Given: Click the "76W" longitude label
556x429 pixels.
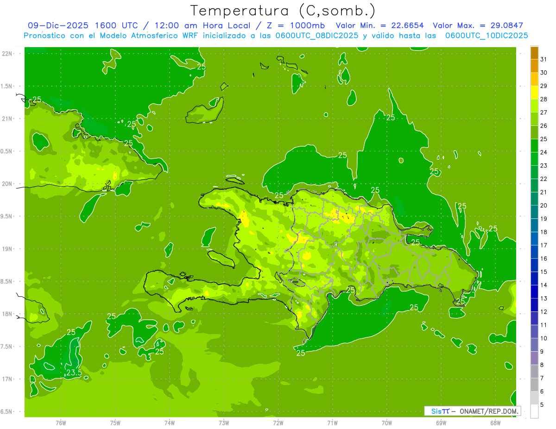Looking at the screenshot, I should point(61,423).
